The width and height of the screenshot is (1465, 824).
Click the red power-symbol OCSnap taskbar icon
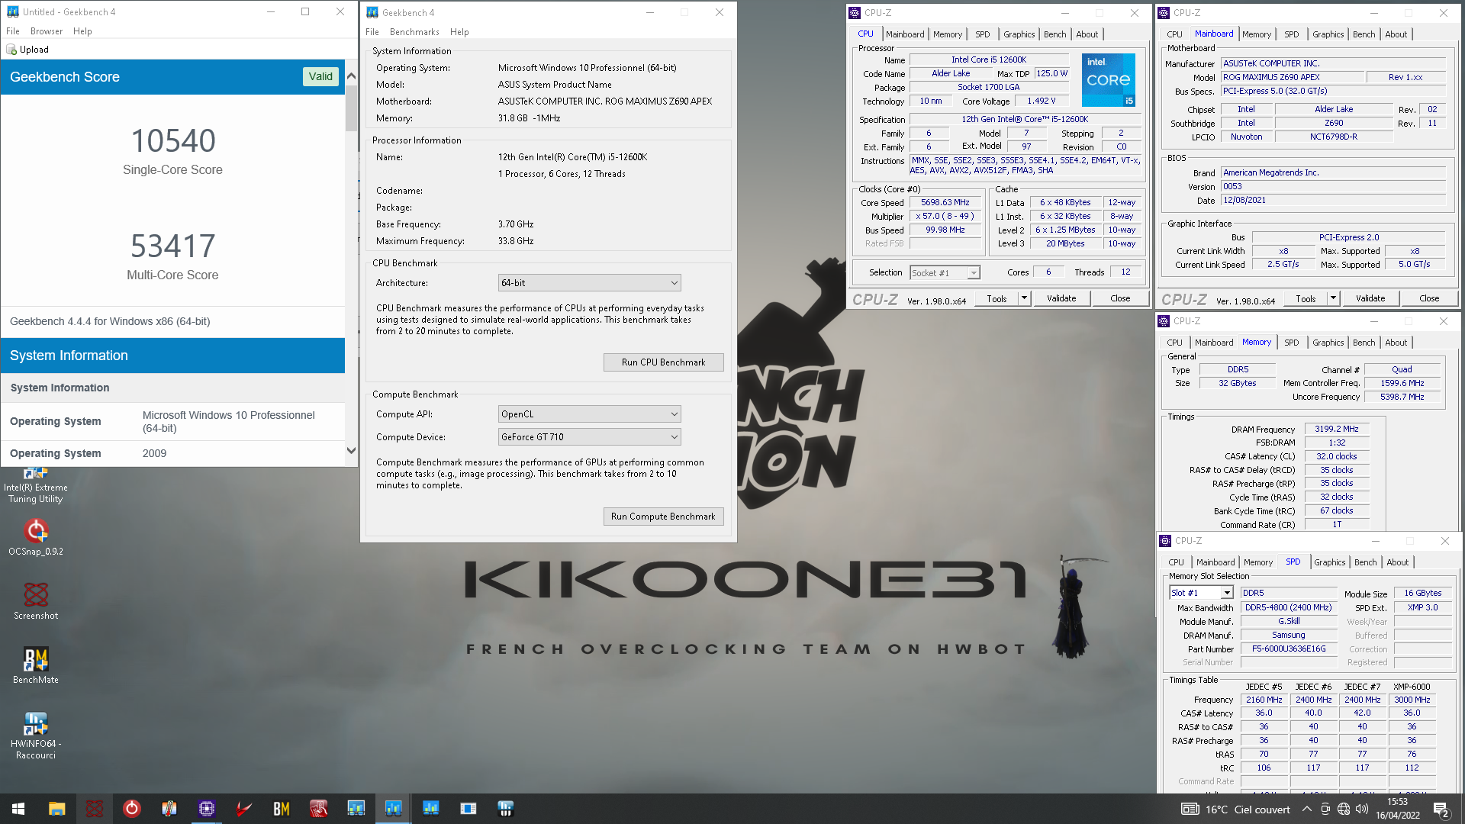[x=131, y=809]
